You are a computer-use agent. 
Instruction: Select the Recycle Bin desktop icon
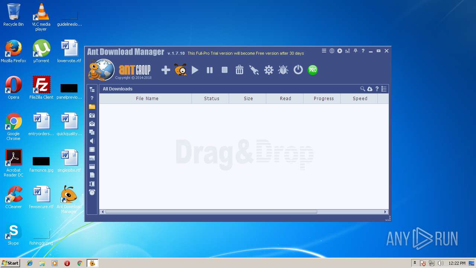(x=13, y=15)
